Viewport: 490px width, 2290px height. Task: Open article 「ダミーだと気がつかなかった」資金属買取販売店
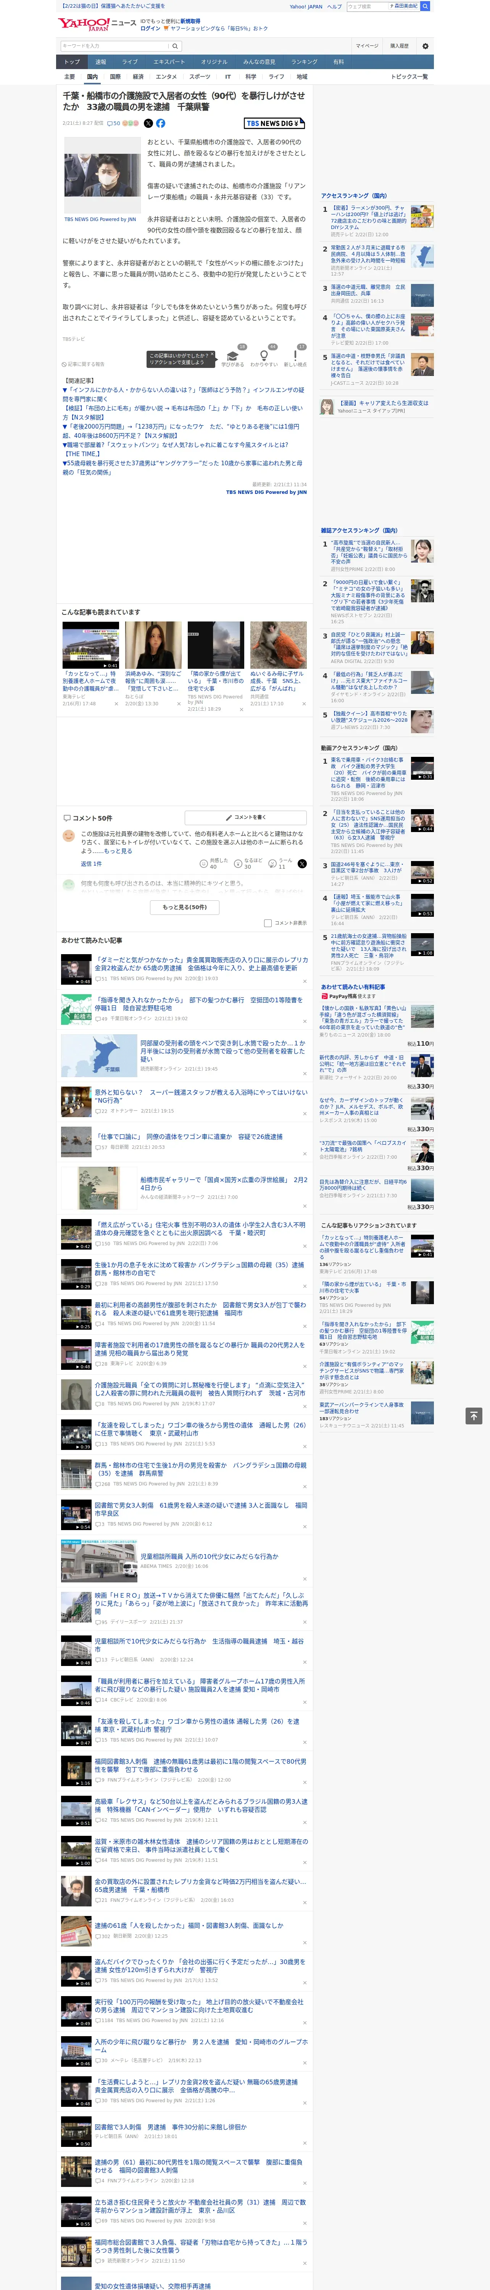pos(201,964)
